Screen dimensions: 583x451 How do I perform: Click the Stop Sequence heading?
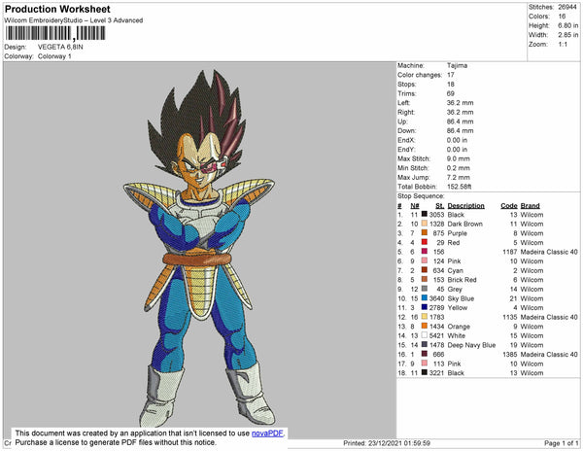[421, 196]
